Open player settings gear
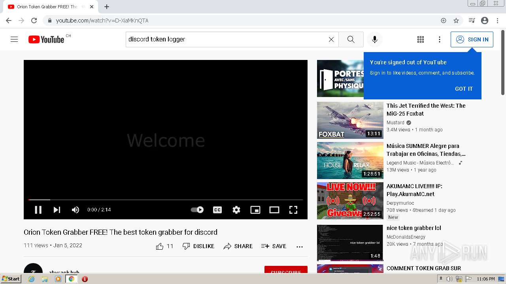The width and height of the screenshot is (506, 284). [x=236, y=210]
